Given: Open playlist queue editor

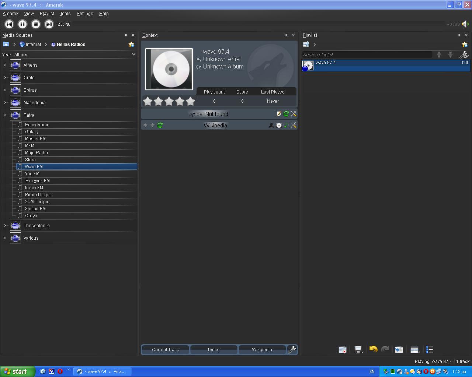Looking at the screenshot, I should [x=430, y=350].
